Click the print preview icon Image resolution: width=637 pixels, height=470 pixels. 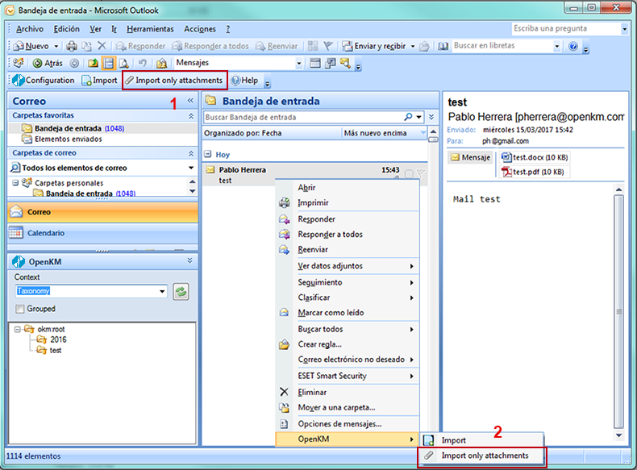(x=124, y=63)
